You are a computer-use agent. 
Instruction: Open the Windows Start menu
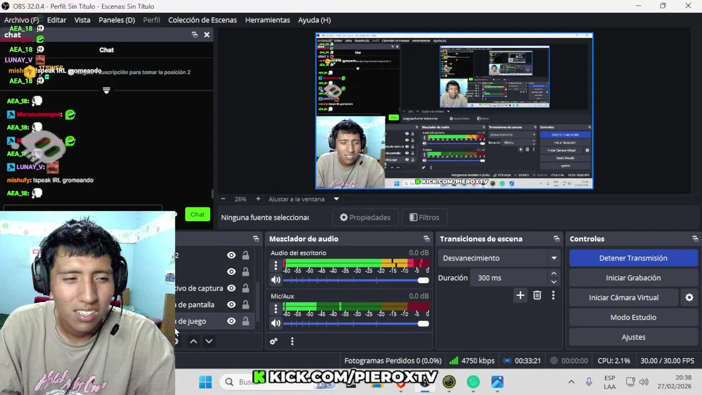pyautogui.click(x=206, y=382)
